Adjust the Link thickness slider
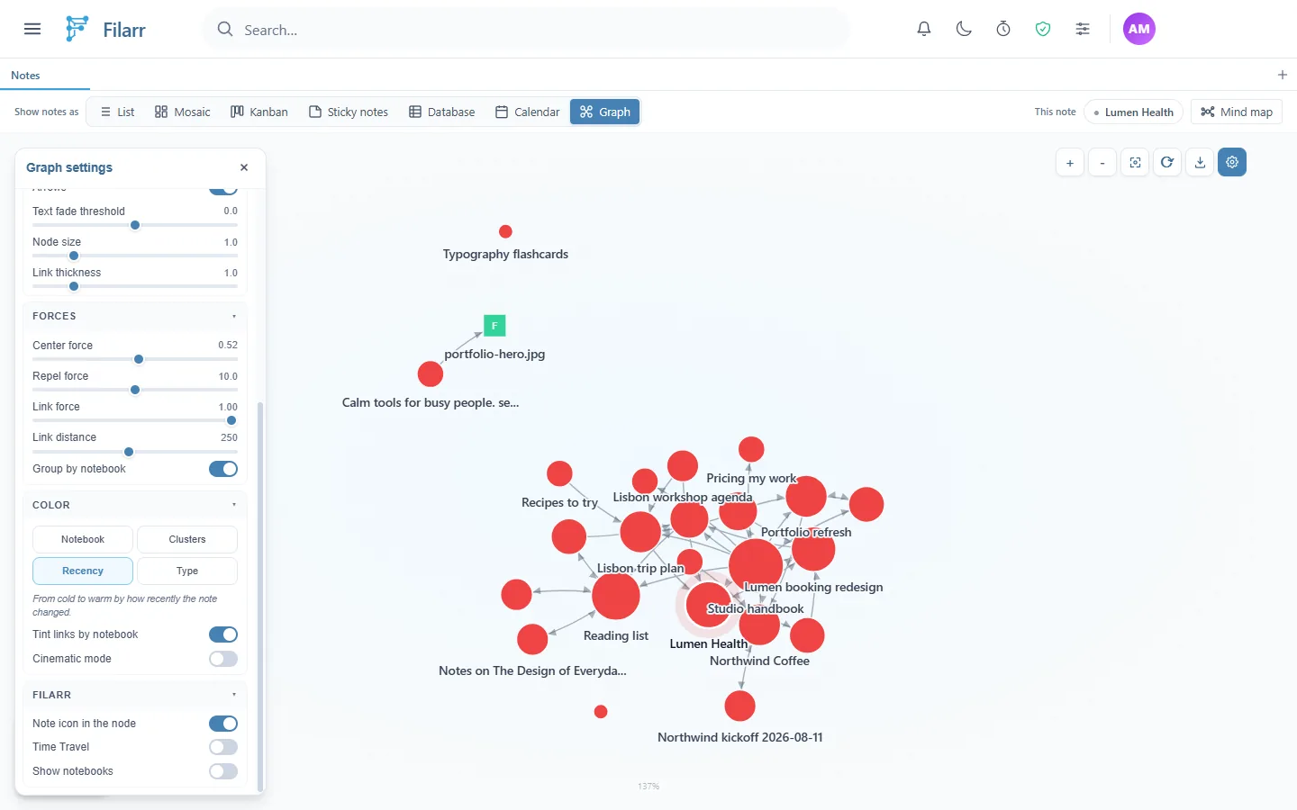The height and width of the screenshot is (810, 1297). [x=135, y=286]
